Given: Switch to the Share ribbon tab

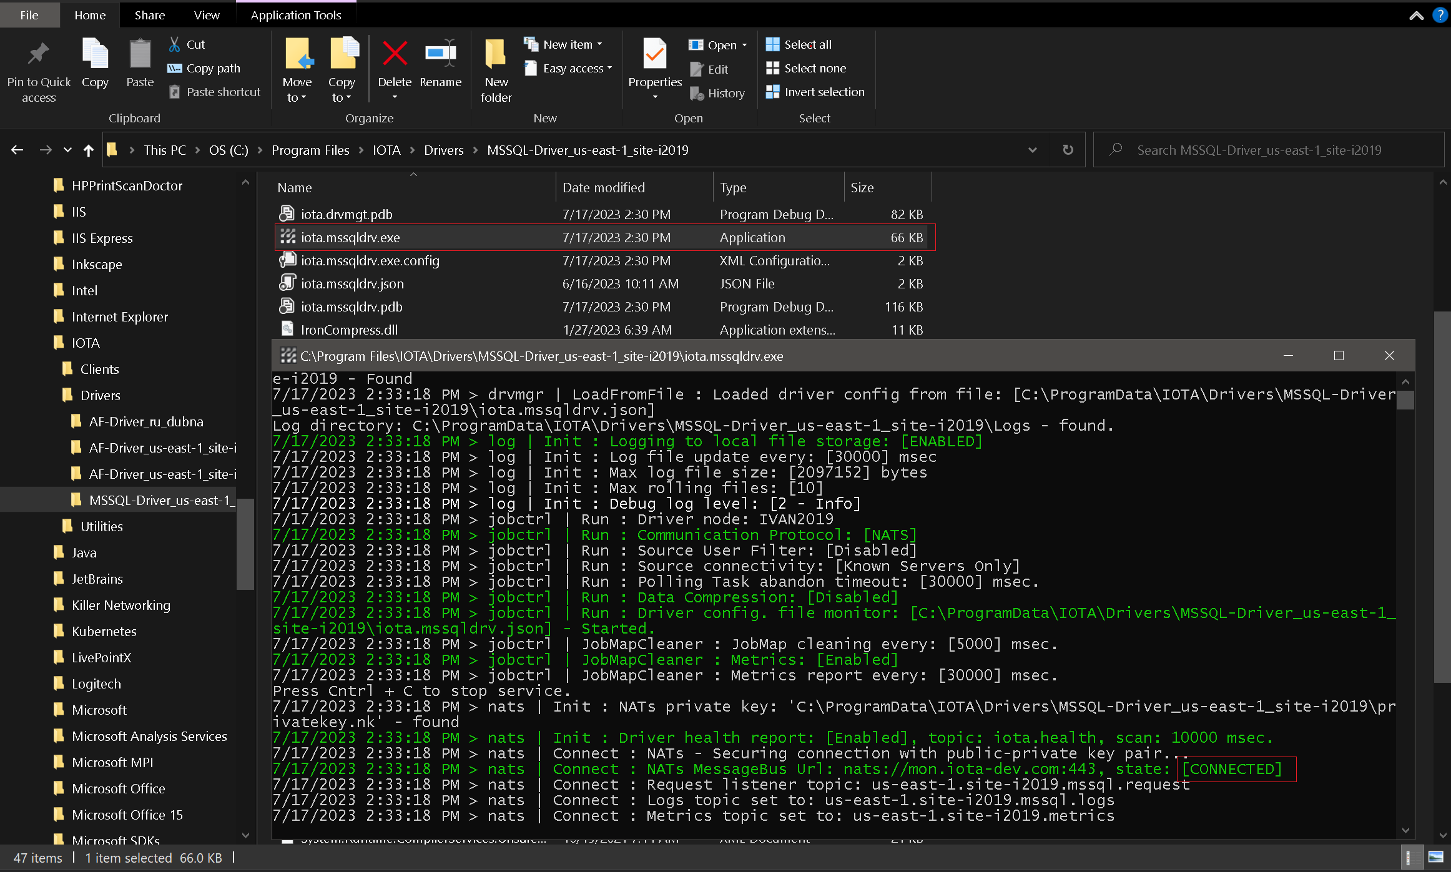Looking at the screenshot, I should click(x=150, y=15).
